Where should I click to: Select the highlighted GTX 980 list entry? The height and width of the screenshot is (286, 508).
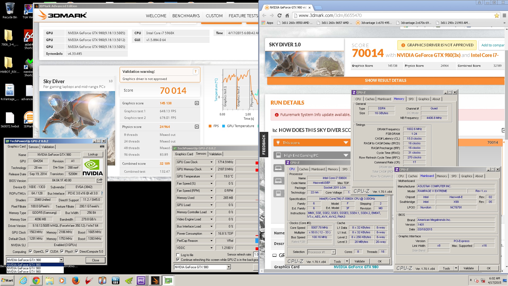[35, 265]
